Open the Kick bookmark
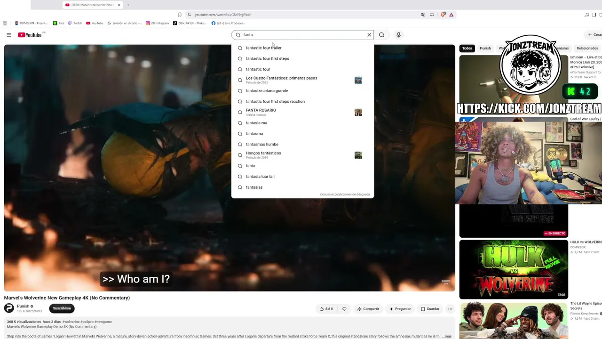The width and height of the screenshot is (602, 339). click(x=59, y=23)
